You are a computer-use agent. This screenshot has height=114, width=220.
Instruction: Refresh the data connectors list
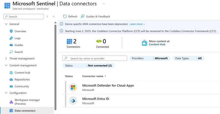click(70, 16)
